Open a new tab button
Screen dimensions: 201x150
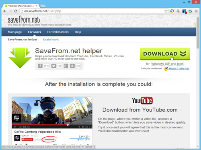[x=43, y=6]
